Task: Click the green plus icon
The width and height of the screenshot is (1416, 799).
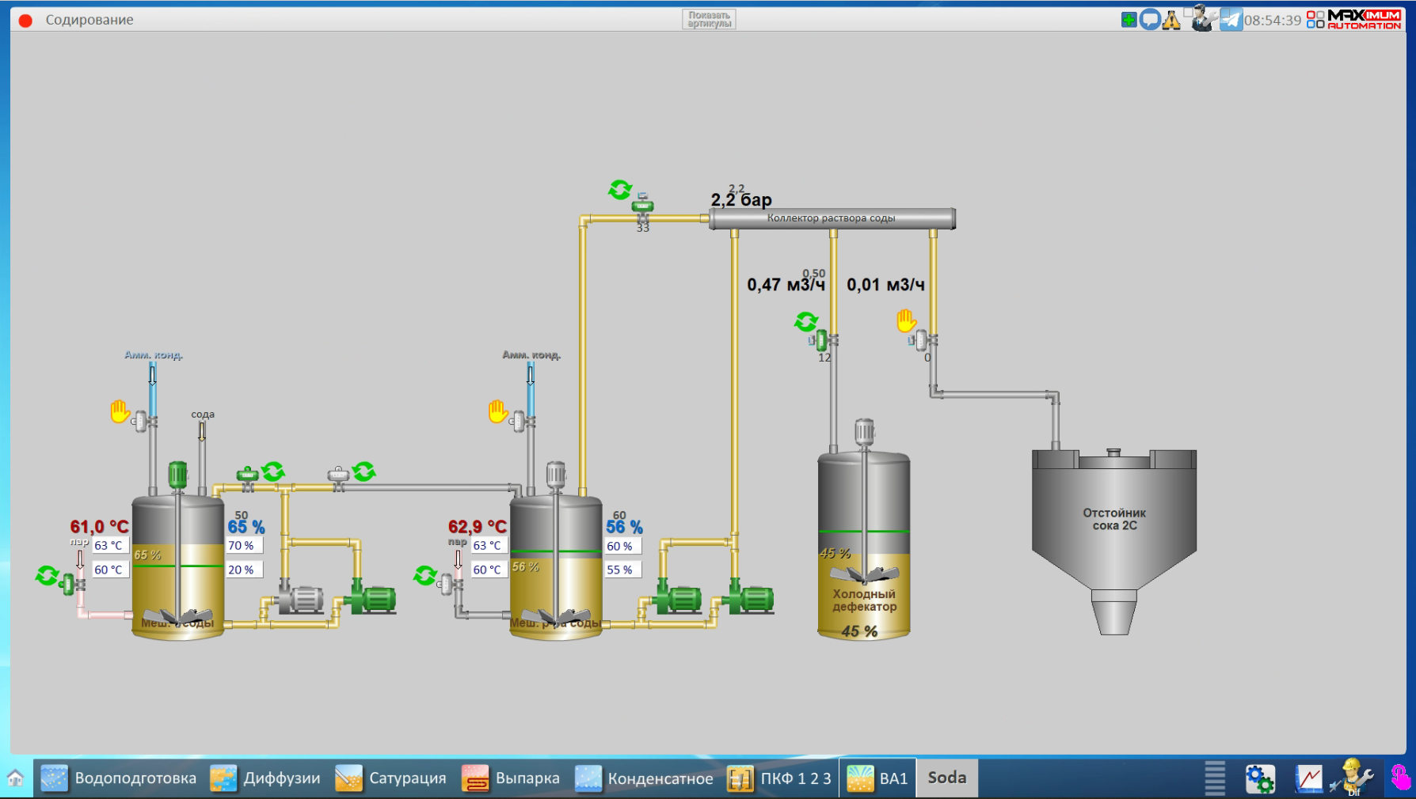Action: point(1129,20)
